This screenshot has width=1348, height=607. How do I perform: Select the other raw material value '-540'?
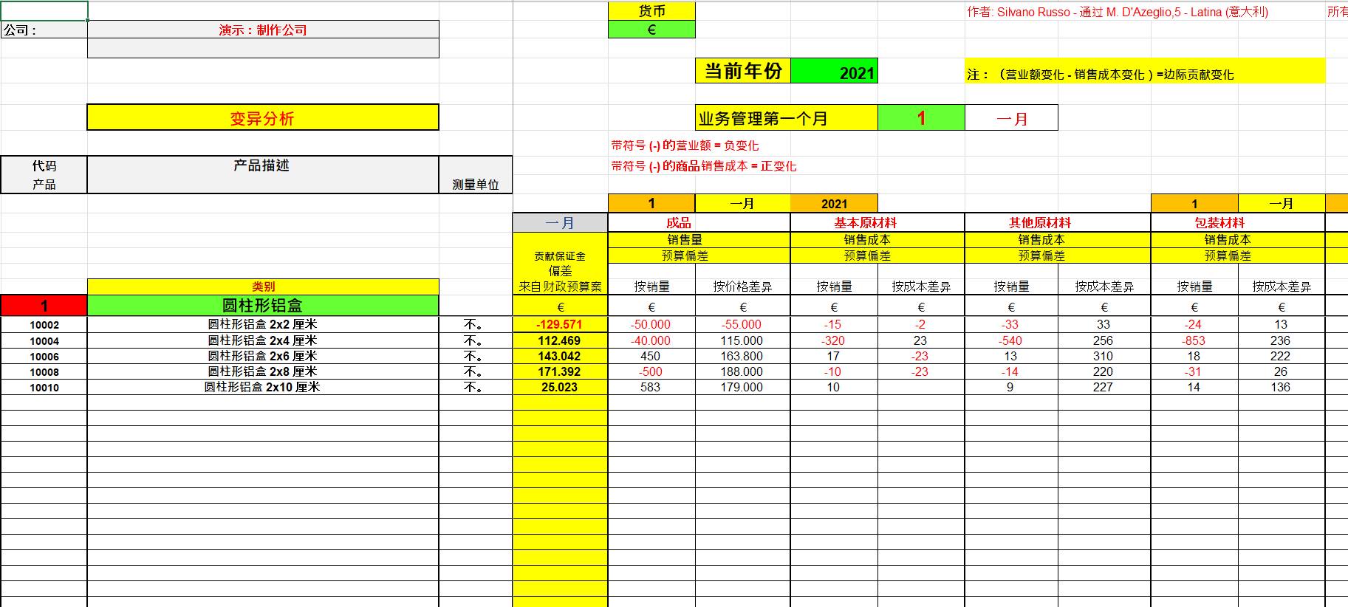pos(1011,340)
